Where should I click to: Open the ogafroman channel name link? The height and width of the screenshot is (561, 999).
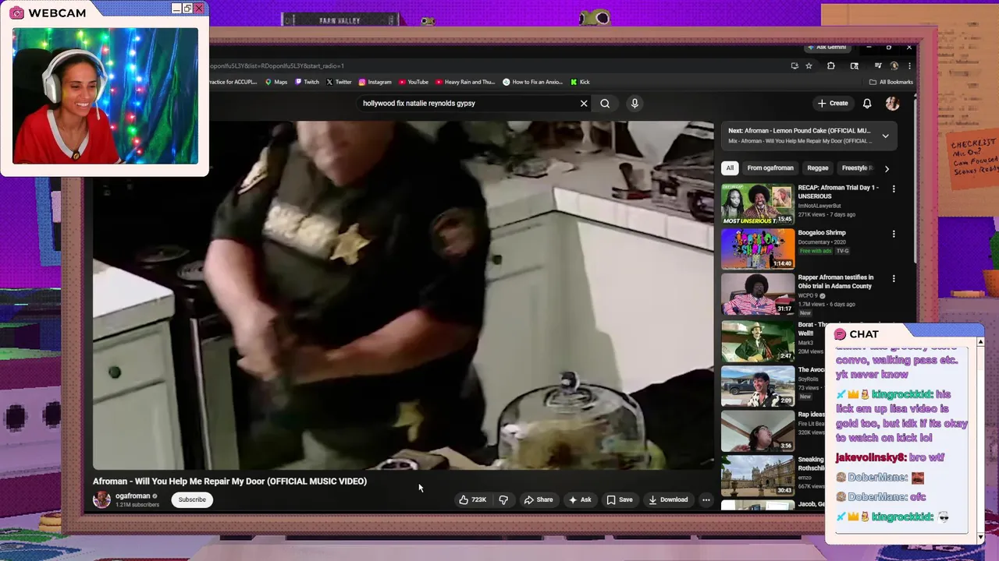[133, 496]
